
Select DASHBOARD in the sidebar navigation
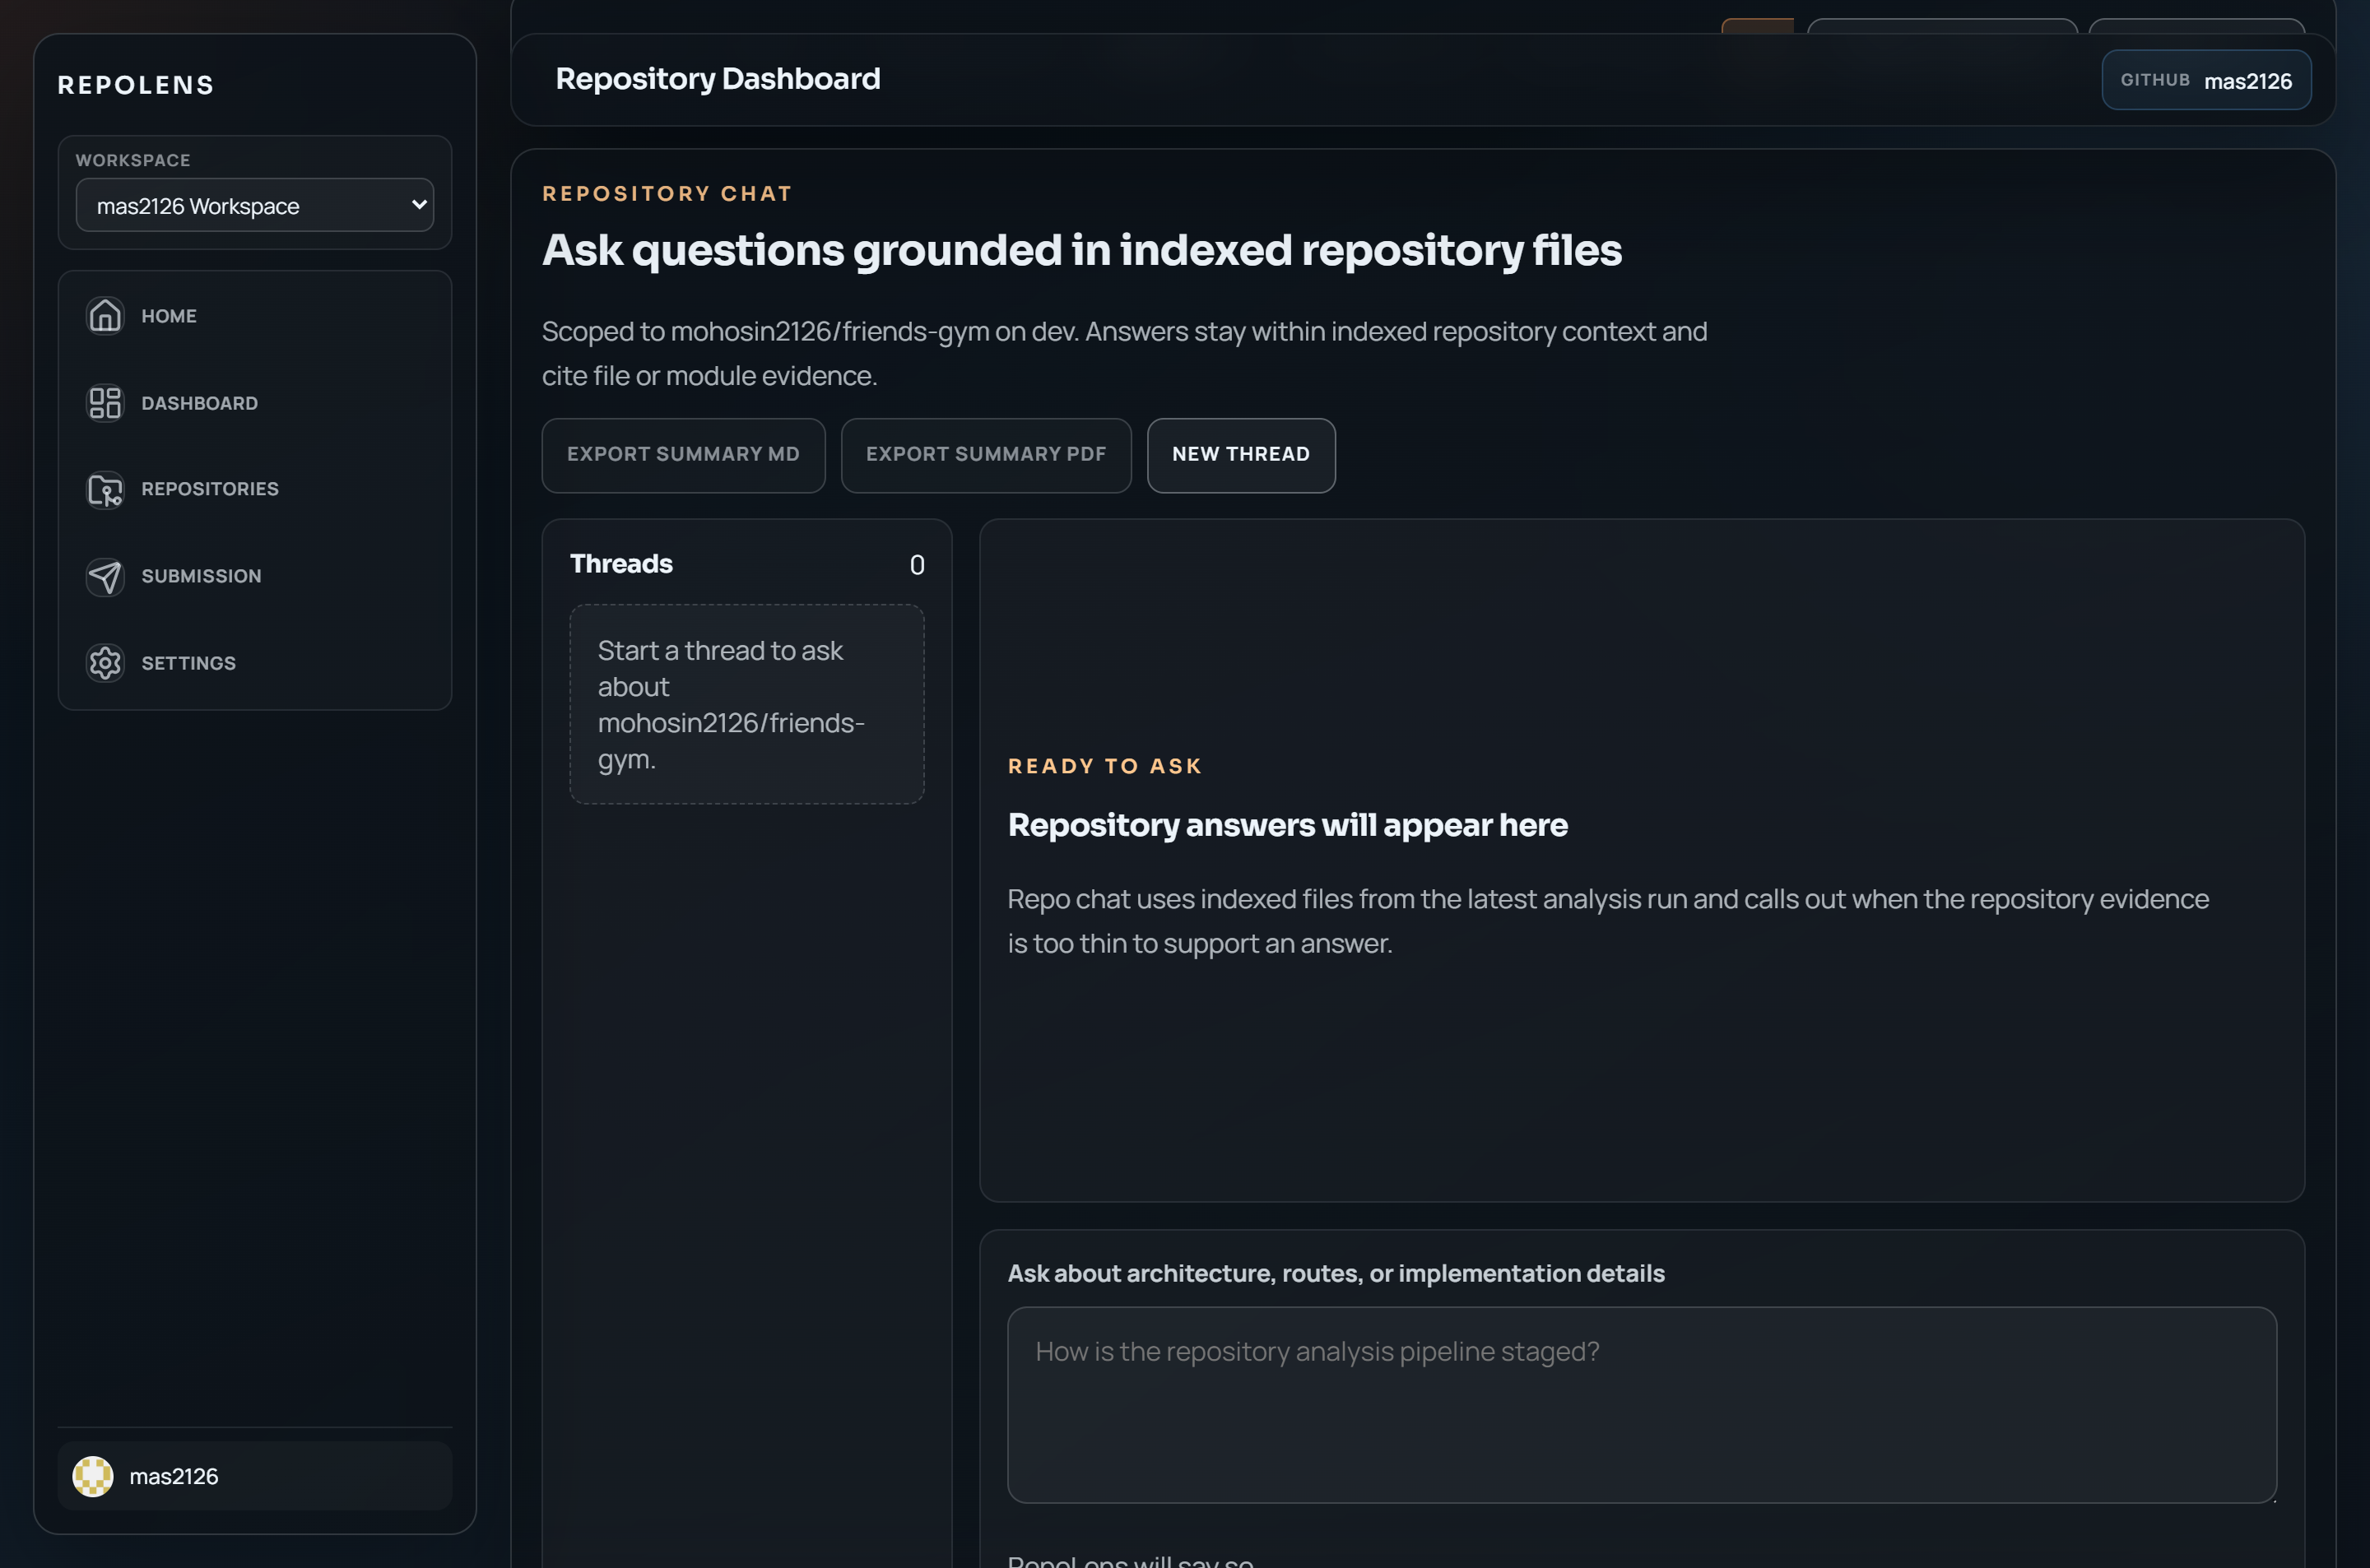[x=198, y=402]
